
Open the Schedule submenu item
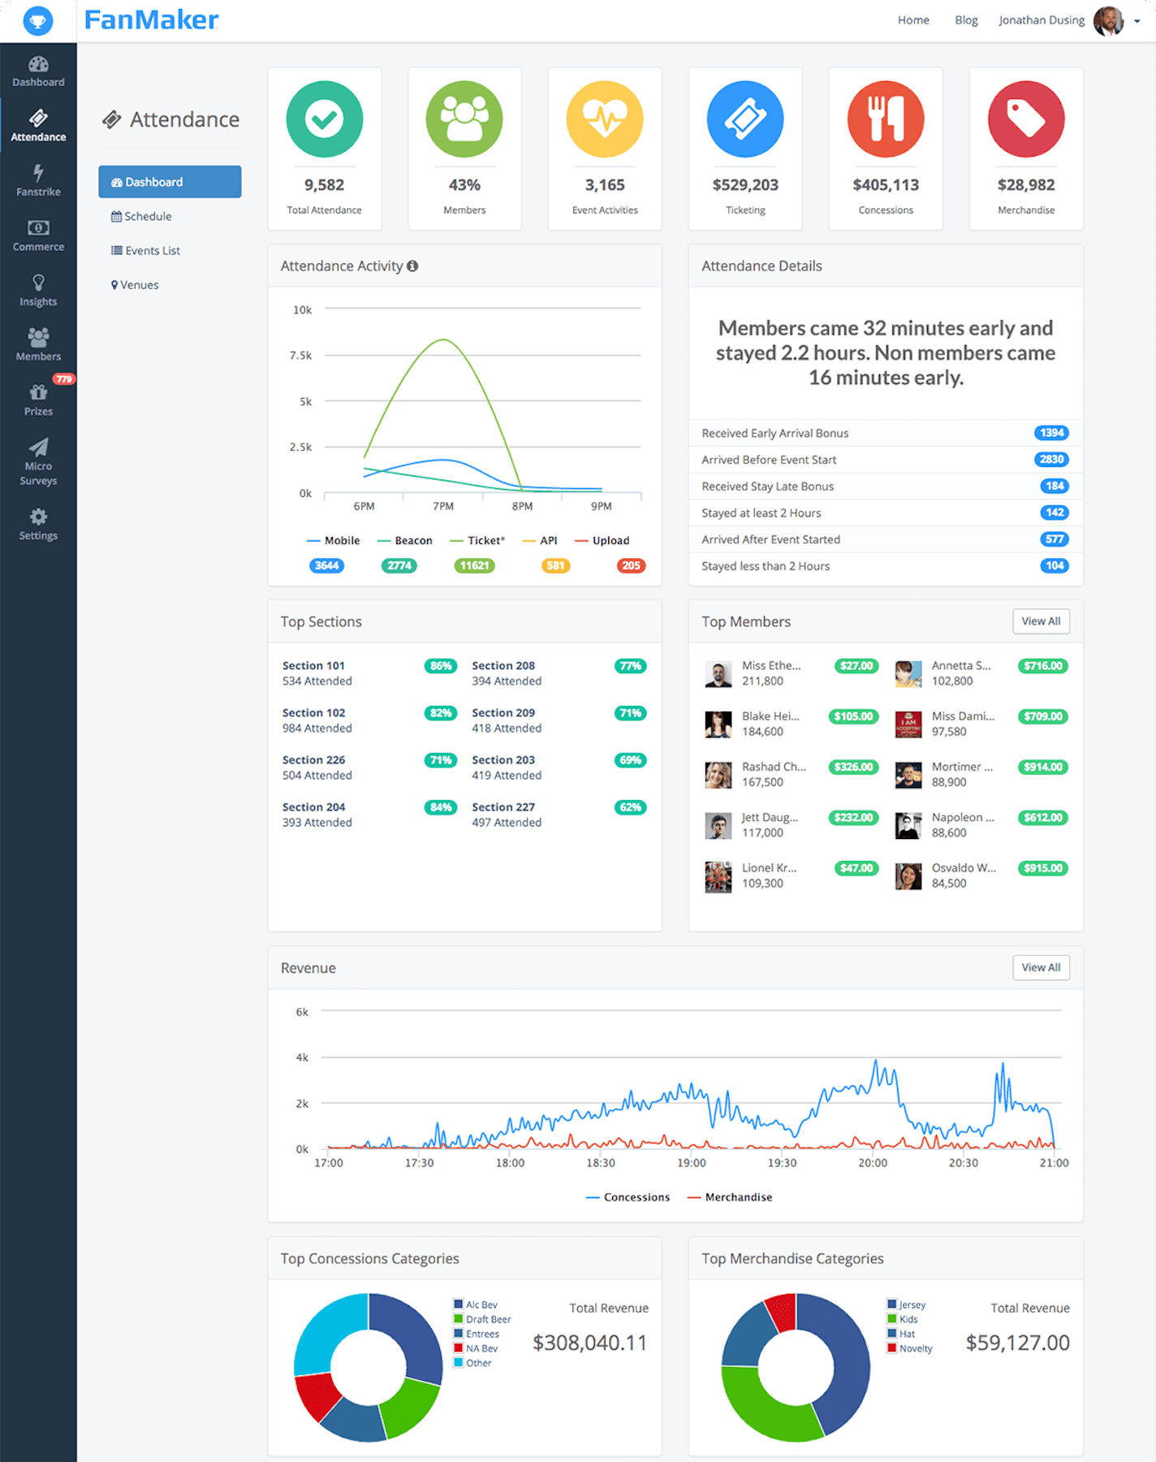[x=142, y=217]
